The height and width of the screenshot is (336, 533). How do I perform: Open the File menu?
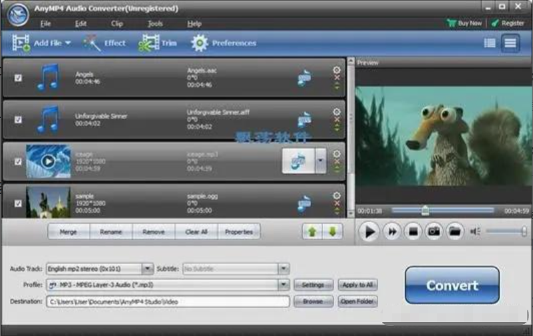coord(45,23)
